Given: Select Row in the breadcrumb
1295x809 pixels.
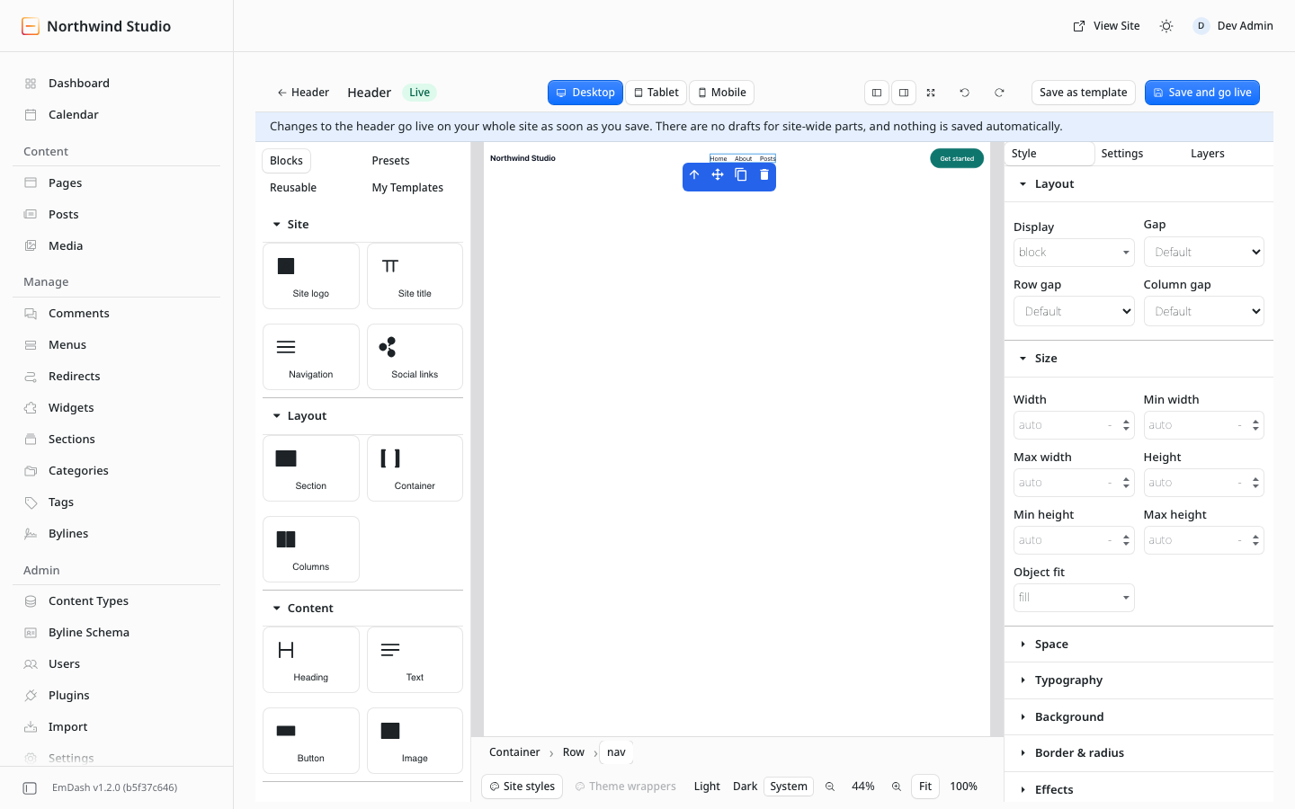Looking at the screenshot, I should 574,752.
